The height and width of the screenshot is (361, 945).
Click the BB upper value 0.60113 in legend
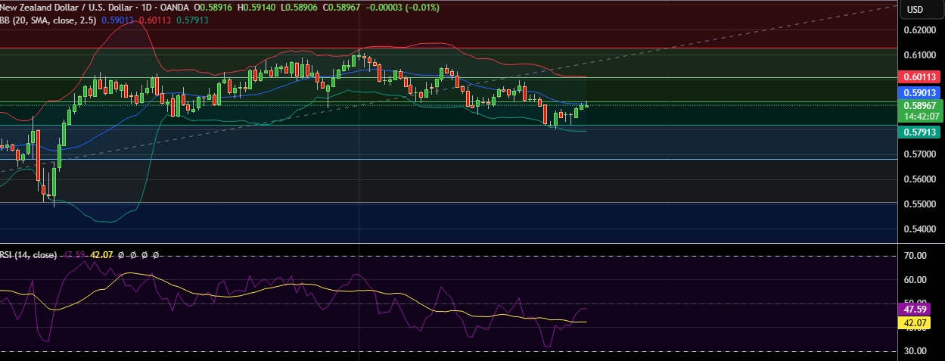tap(154, 20)
